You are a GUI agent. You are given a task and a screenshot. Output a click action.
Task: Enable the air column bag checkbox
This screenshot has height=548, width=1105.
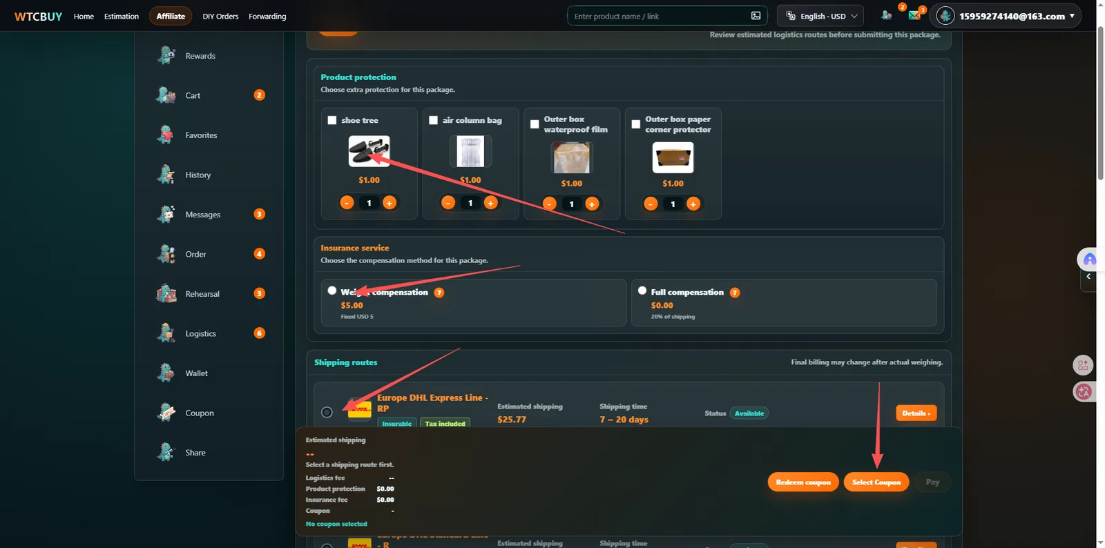(x=433, y=120)
